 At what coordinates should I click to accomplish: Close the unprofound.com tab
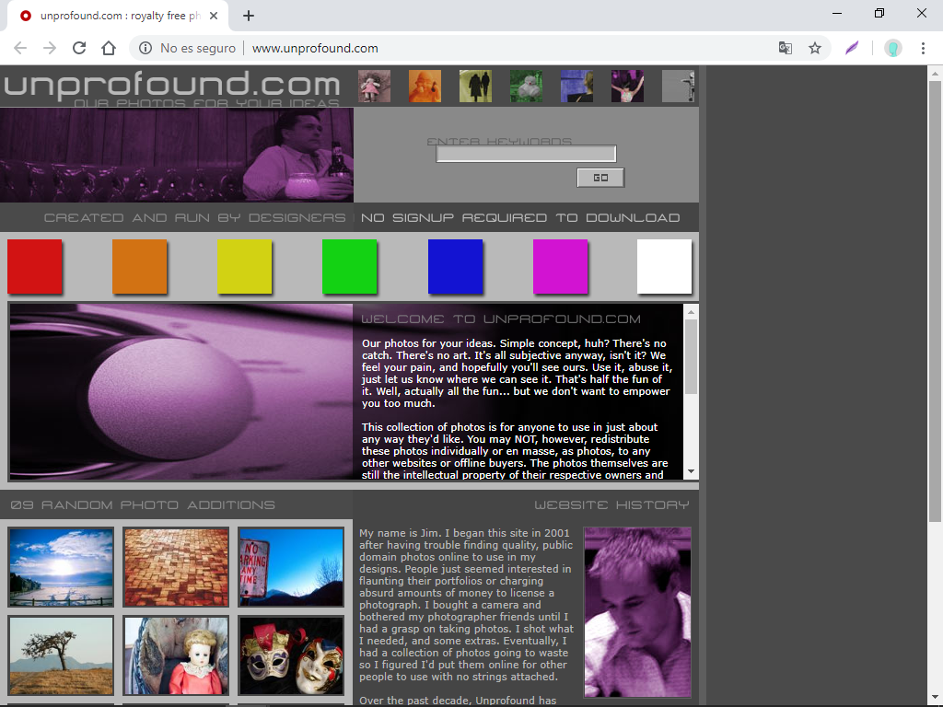tap(214, 16)
